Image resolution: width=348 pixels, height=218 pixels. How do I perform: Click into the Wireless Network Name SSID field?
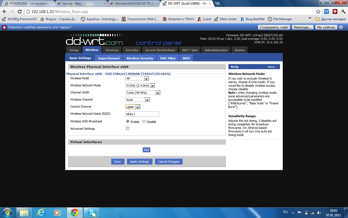click(142, 114)
